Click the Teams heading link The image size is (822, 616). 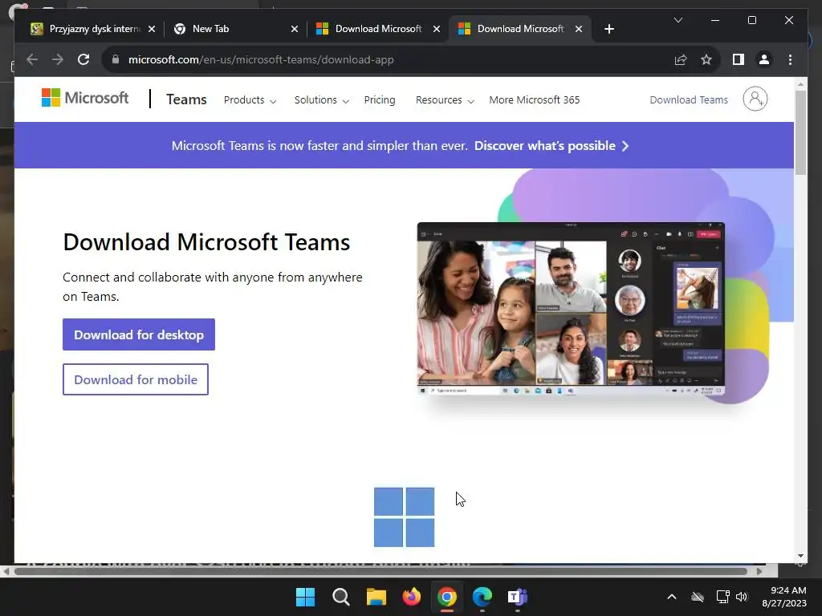(186, 99)
